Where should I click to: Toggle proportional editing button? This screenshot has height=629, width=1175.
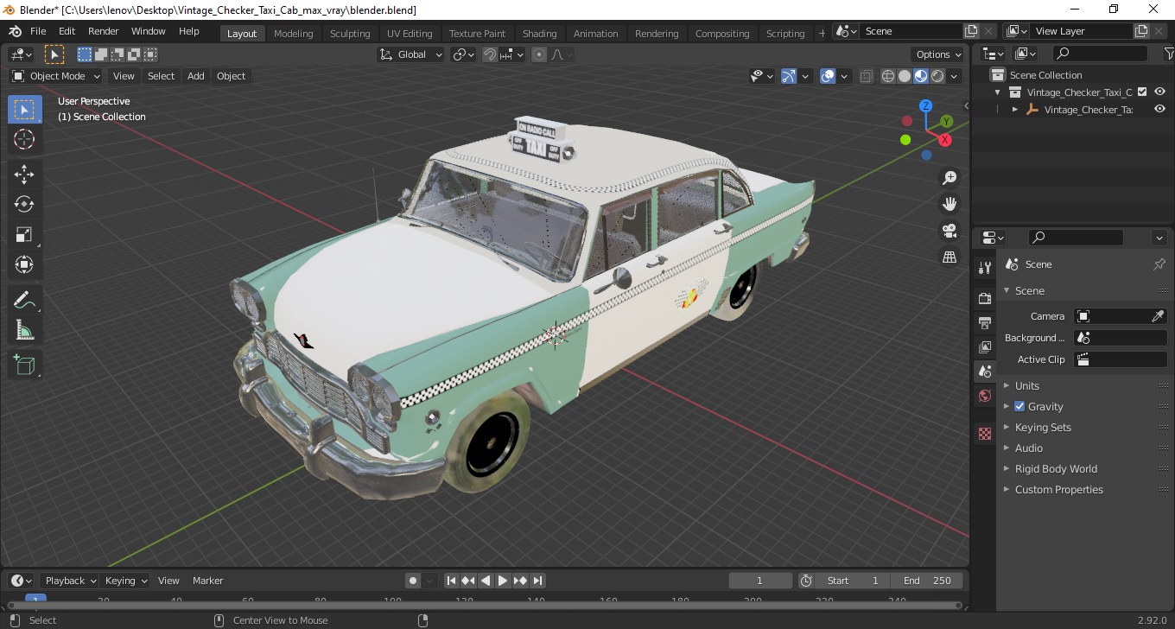tap(539, 54)
